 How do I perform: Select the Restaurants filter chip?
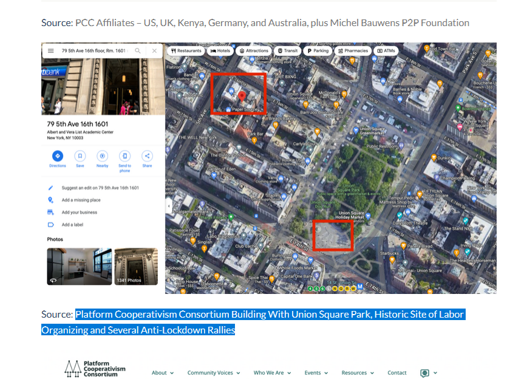(186, 51)
